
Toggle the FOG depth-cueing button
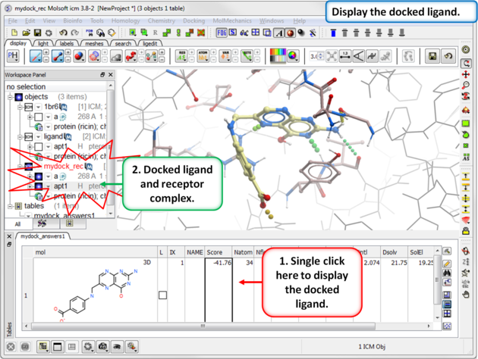click(222, 33)
